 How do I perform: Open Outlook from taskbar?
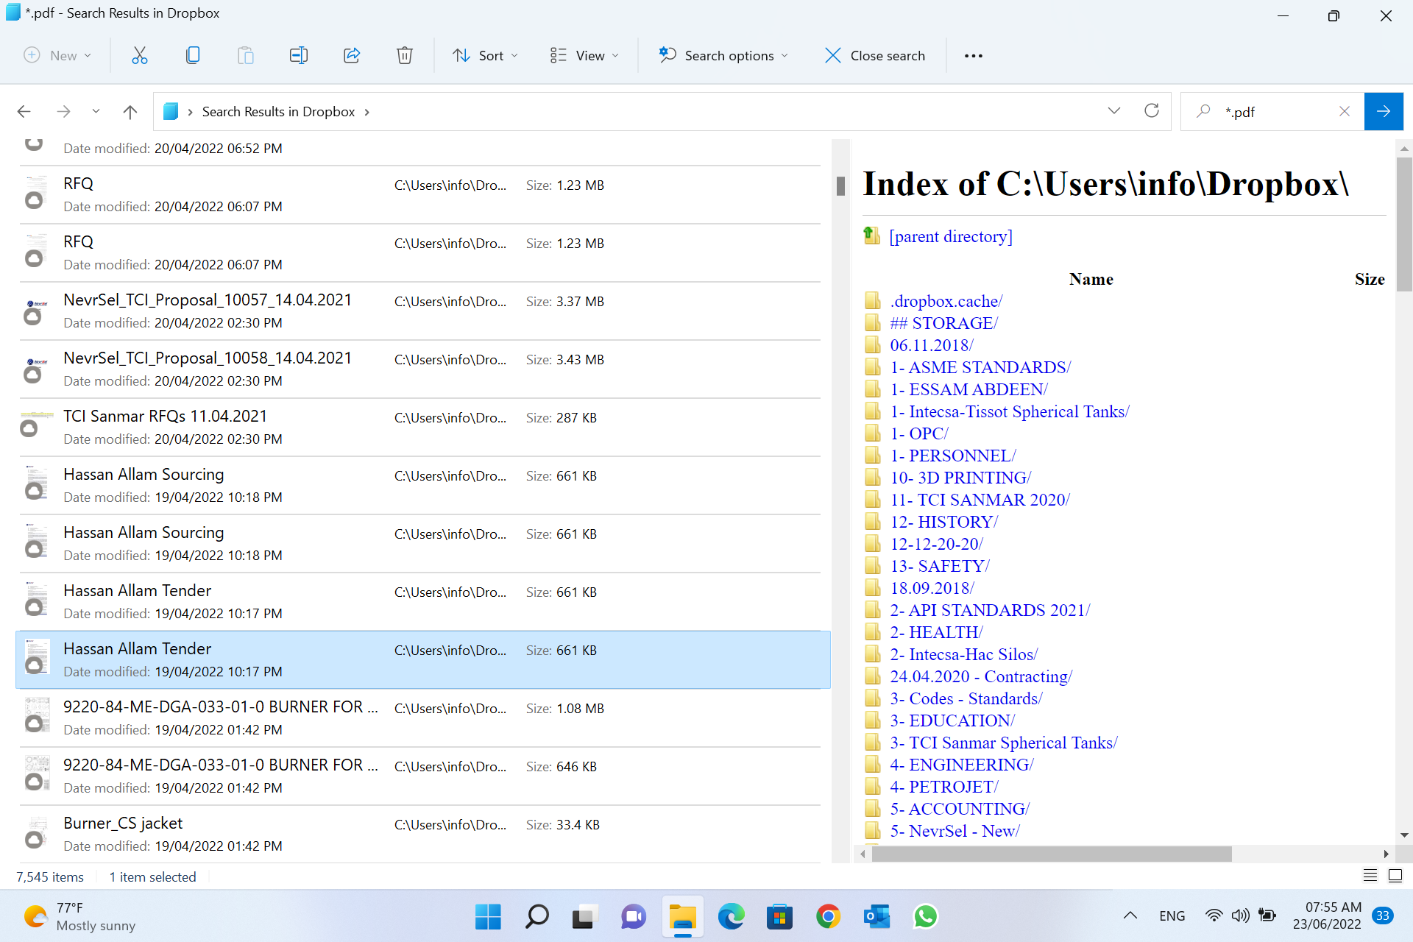pos(877,917)
